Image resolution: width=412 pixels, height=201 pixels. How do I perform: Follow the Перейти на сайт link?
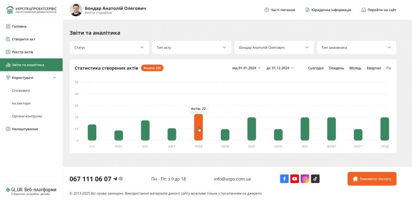click(382, 10)
